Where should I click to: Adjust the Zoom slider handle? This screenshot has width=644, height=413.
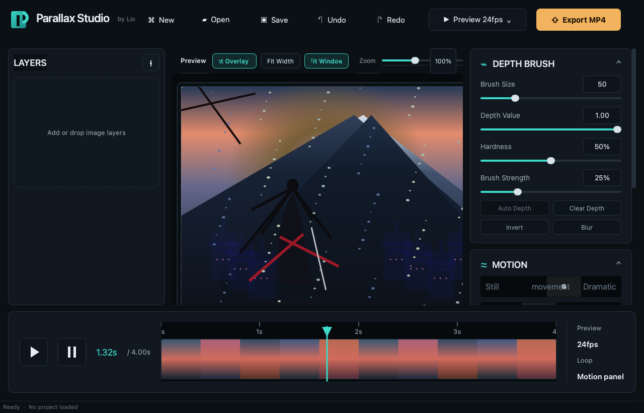click(x=415, y=60)
